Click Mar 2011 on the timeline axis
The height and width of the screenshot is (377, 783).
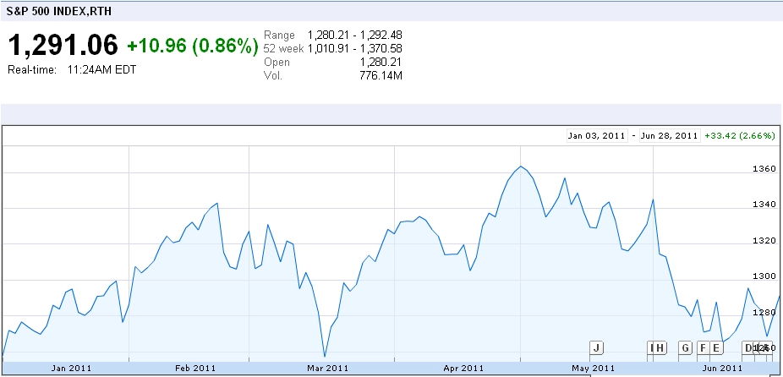[328, 369]
